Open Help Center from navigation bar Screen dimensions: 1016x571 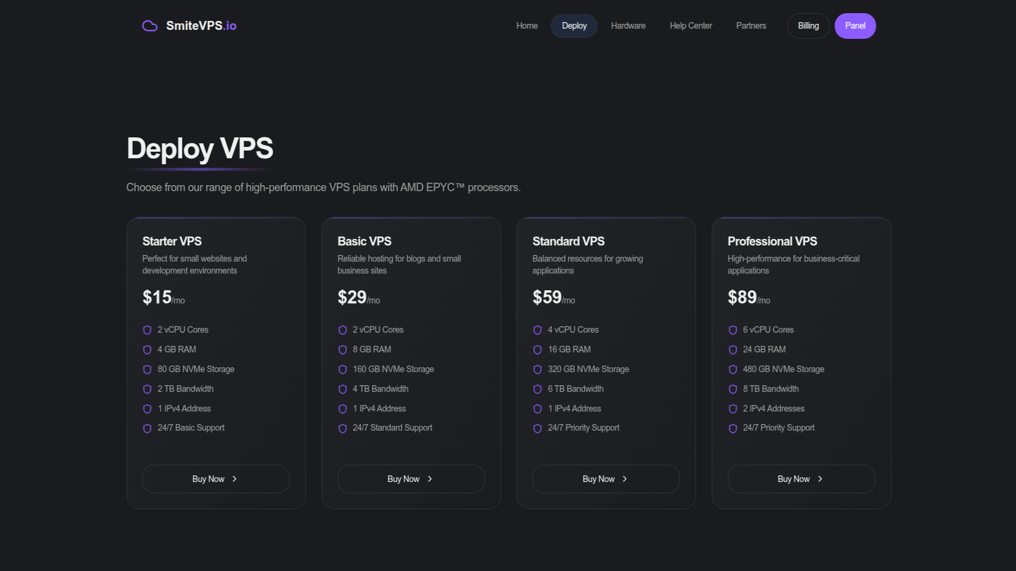(x=690, y=26)
